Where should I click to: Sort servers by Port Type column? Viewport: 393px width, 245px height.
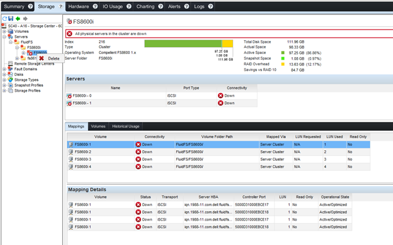[x=191, y=88]
